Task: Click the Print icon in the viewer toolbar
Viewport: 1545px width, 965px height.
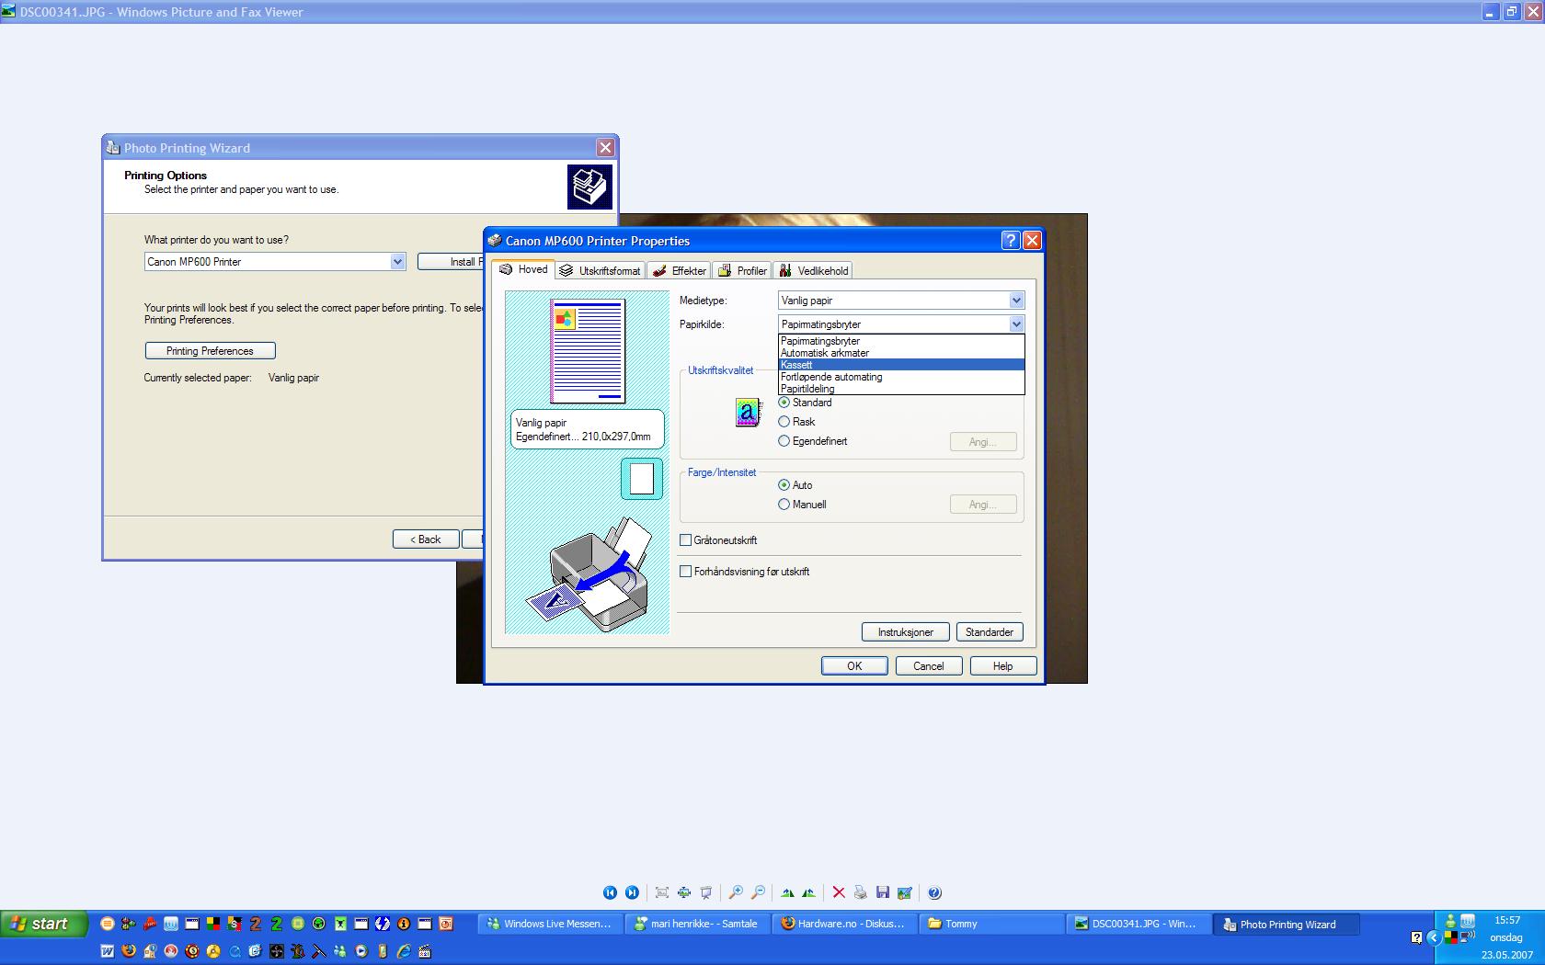Action: pyautogui.click(x=860, y=892)
